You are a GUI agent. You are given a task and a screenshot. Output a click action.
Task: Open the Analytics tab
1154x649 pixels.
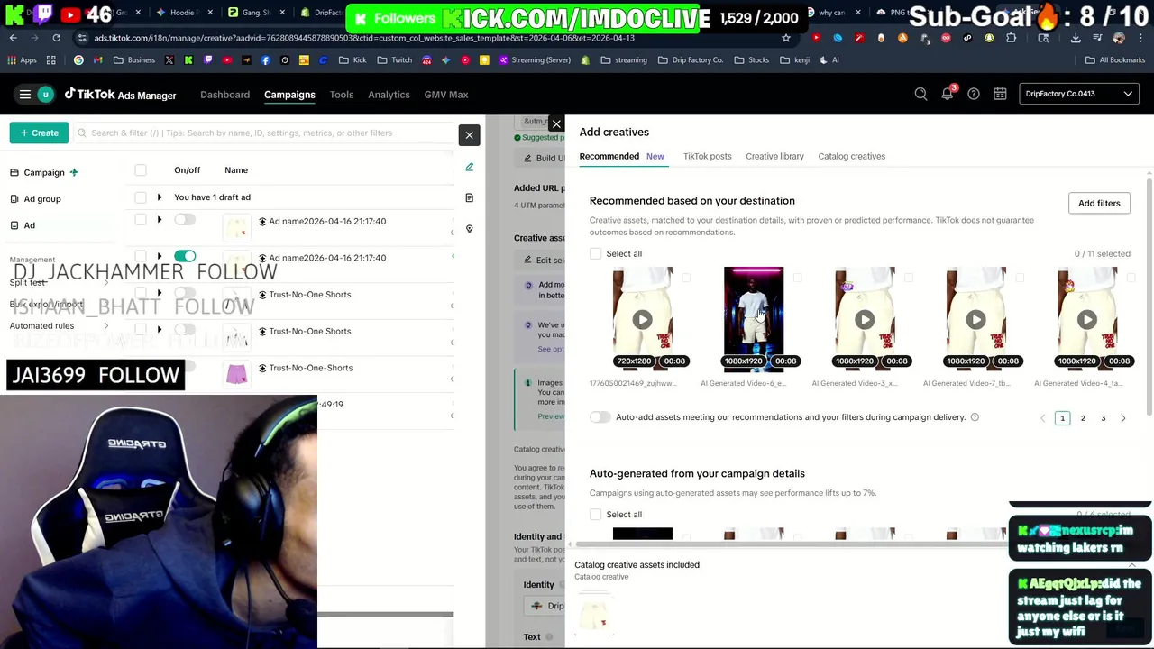[x=389, y=95]
